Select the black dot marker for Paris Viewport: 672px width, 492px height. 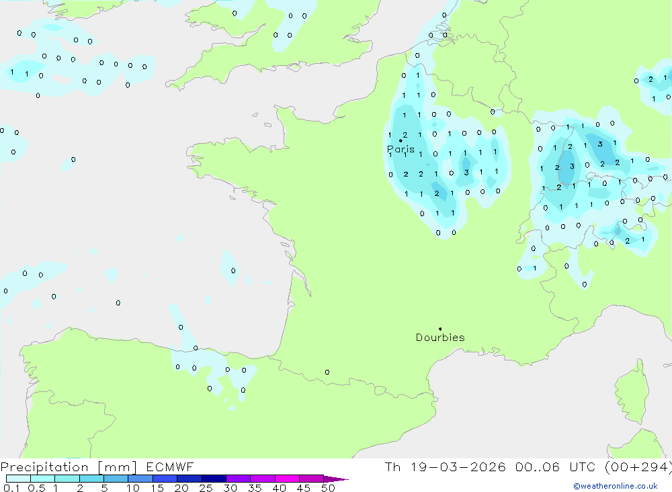click(401, 140)
